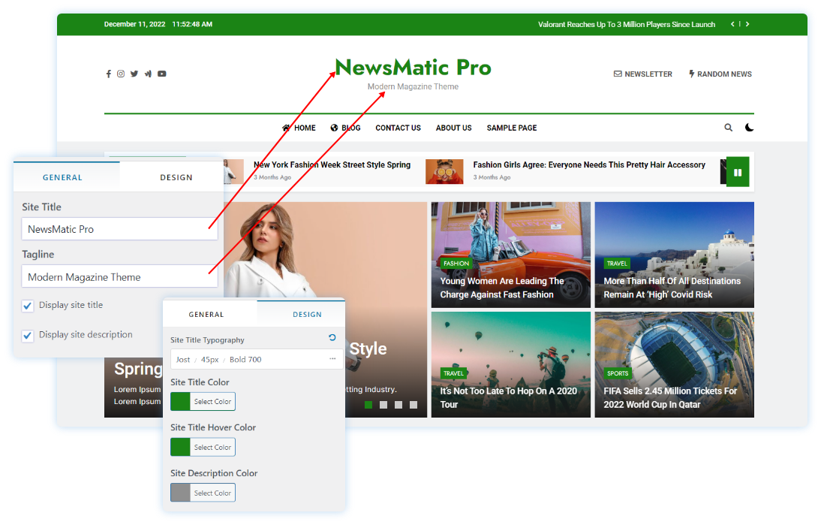The height and width of the screenshot is (525, 821).
Task: Open the Contact Us menu item
Action: (x=398, y=128)
